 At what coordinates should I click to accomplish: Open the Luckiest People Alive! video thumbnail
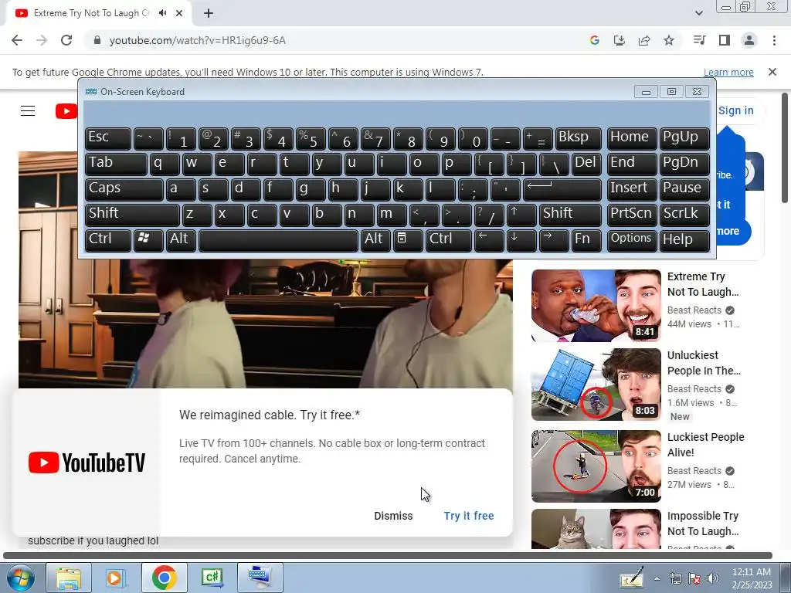pos(596,466)
